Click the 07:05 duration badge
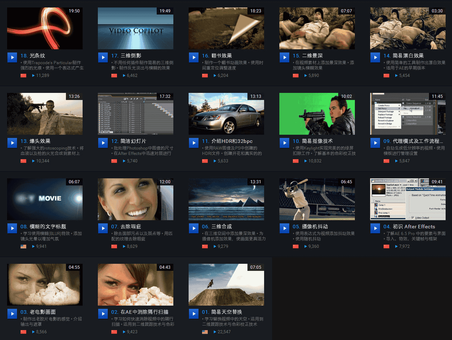452x340 pixels. (x=256, y=267)
